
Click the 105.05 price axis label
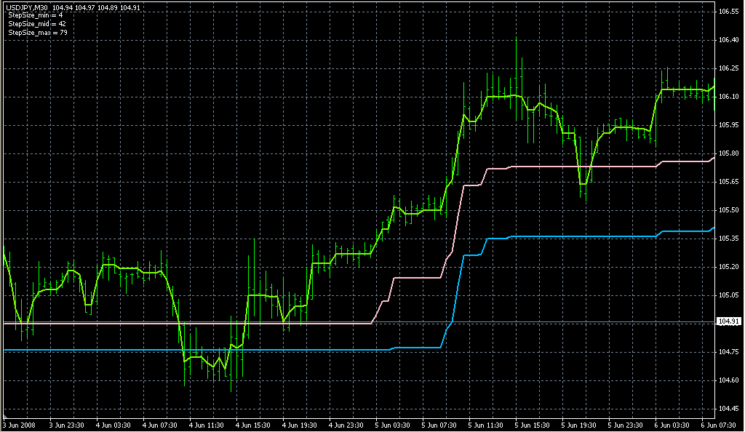pyautogui.click(x=729, y=295)
